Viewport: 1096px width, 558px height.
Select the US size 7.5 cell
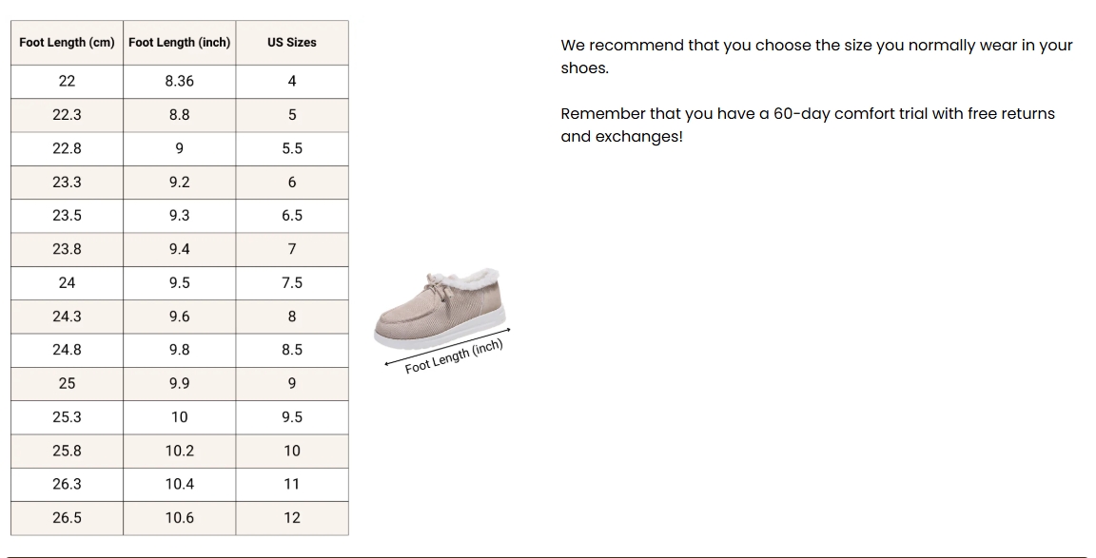292,283
